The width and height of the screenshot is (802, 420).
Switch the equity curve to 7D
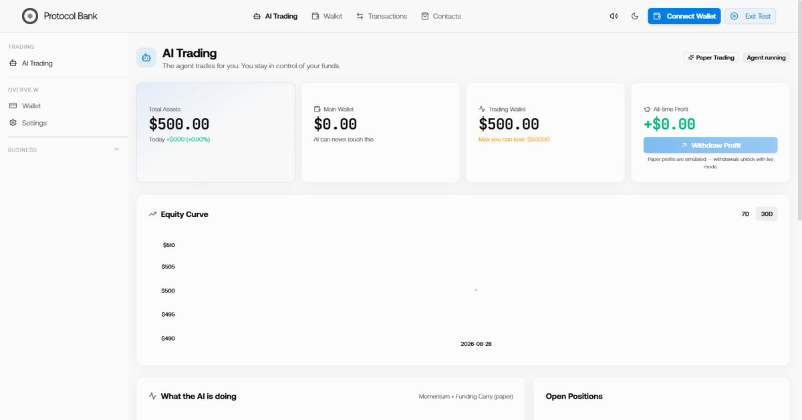(745, 214)
